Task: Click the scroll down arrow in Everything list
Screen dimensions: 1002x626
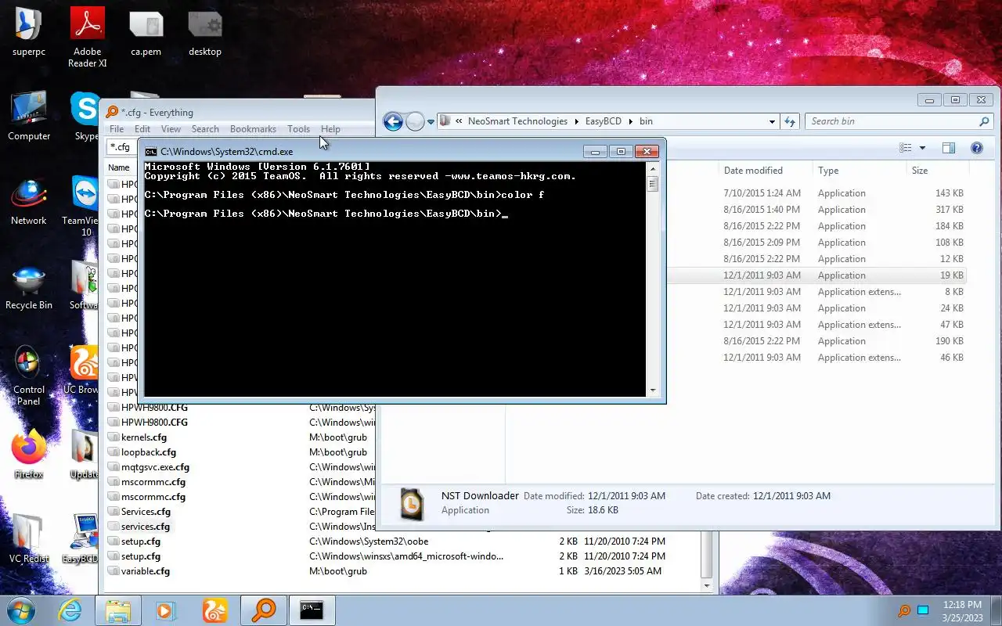Action: coord(707,585)
